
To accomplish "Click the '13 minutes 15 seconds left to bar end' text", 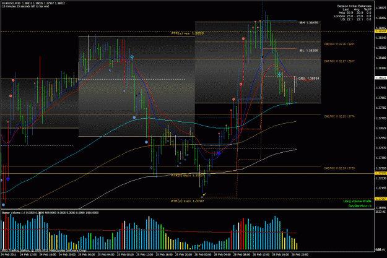I will (25, 6).
